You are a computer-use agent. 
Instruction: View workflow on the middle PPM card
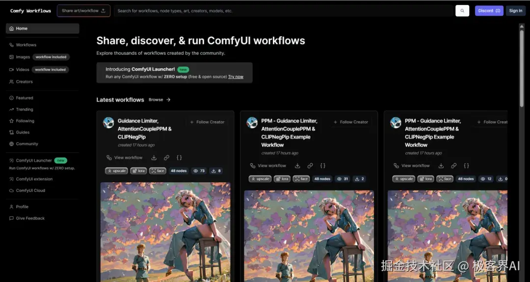click(268, 165)
